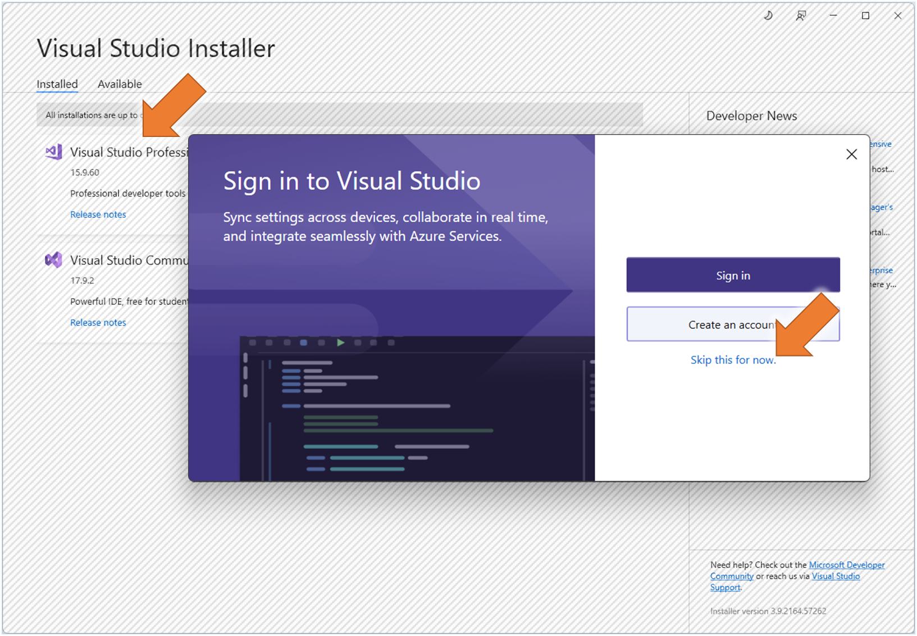Image resolution: width=917 pixels, height=636 pixels.
Task: Open Release notes for Visual Studio Community
Action: click(98, 323)
